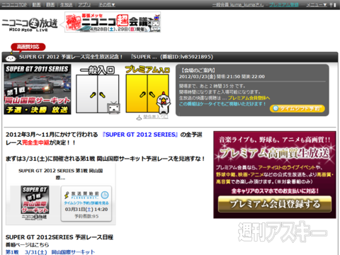Go to 静画 in top navigation
The width and height of the screenshot is (340, 255).
tap(50, 4)
